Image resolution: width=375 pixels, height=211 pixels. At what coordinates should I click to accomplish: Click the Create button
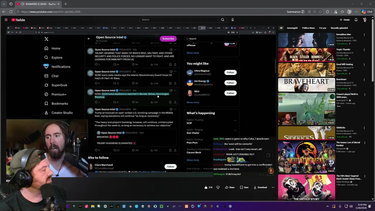tap(345, 20)
